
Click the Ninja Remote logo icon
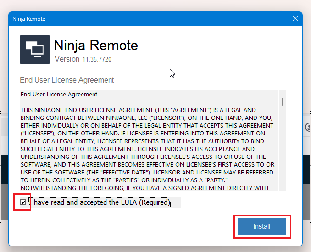(35, 50)
